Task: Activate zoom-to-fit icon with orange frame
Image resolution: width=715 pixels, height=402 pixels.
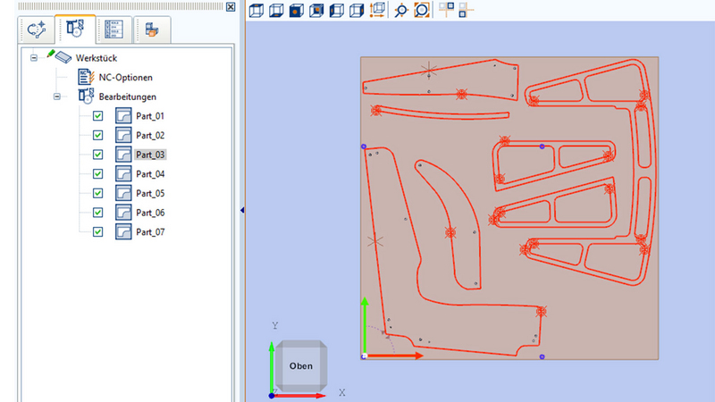Action: [421, 11]
